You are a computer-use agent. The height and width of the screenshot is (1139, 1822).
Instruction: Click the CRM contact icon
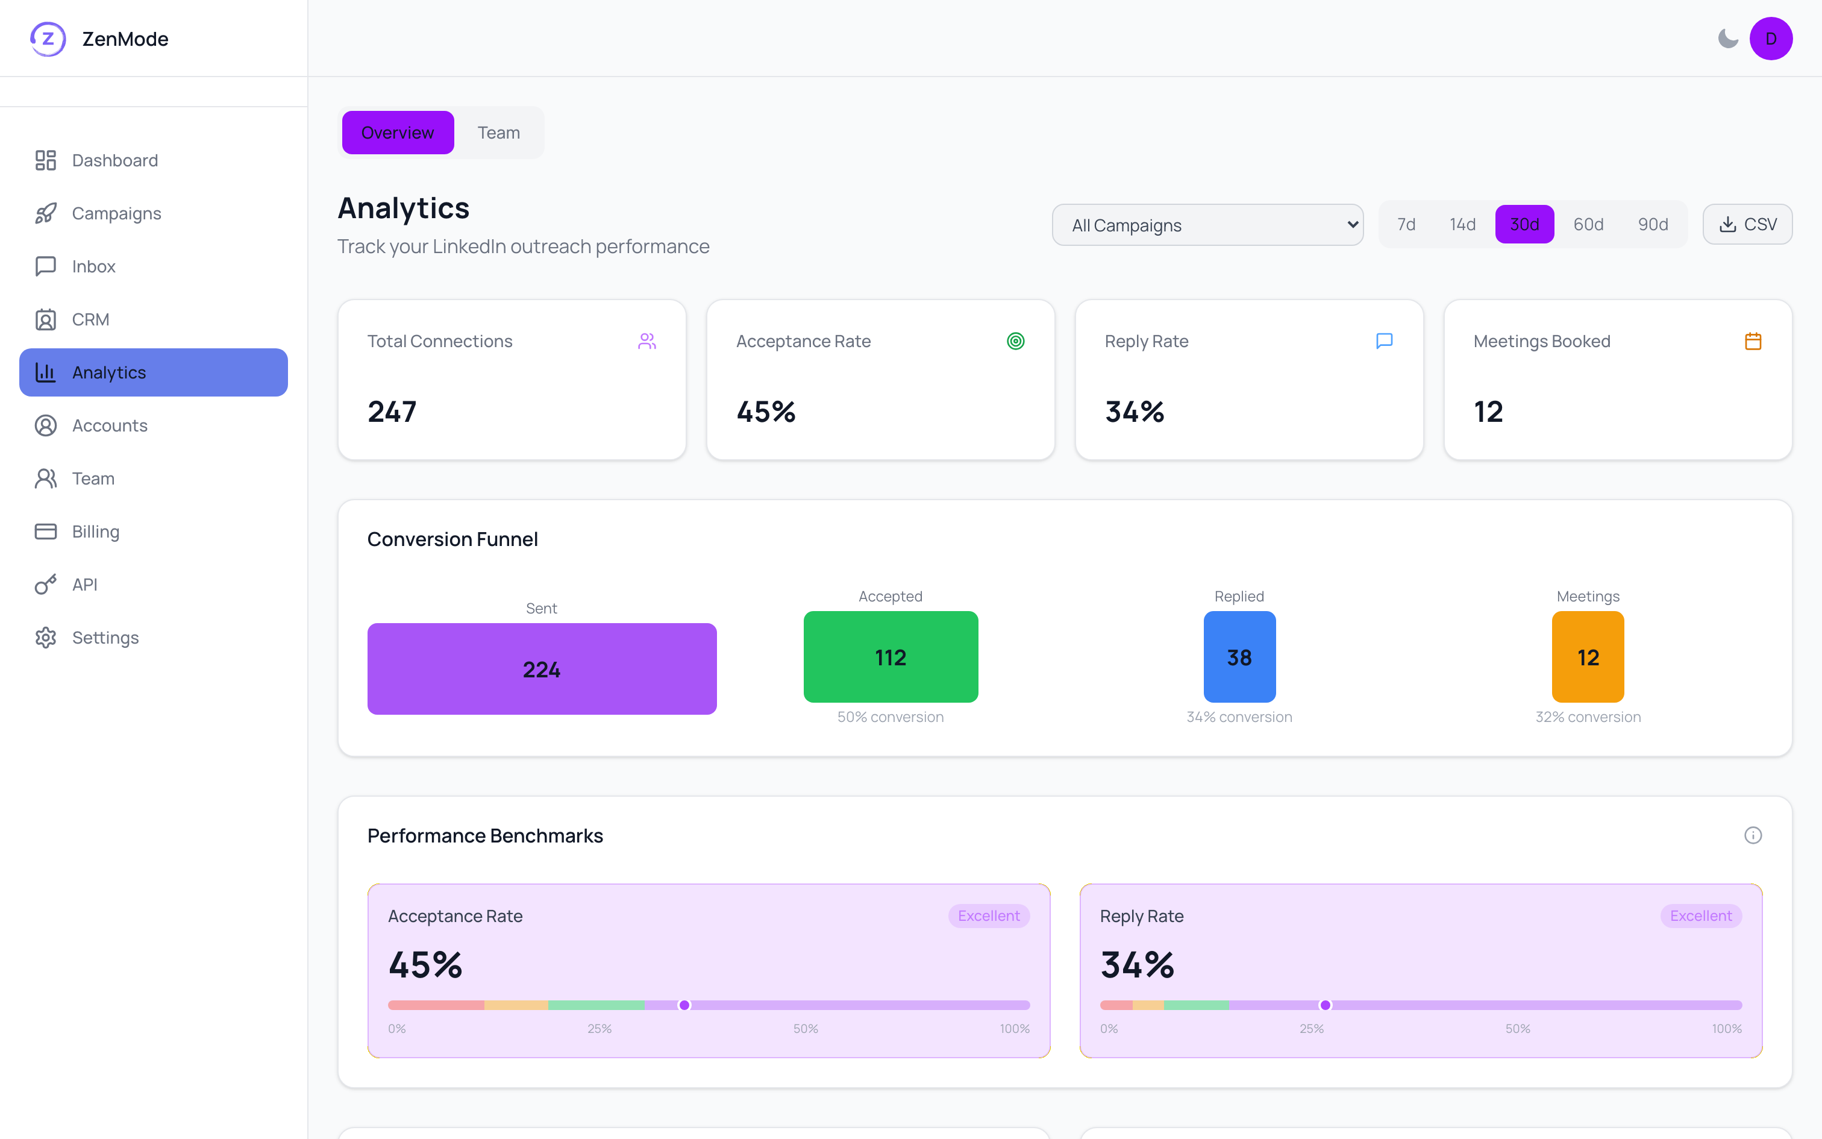[x=45, y=319]
